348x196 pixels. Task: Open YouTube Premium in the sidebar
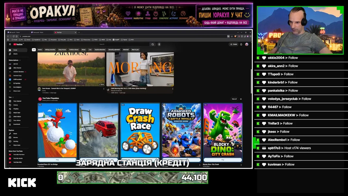pyautogui.click(x=18, y=155)
